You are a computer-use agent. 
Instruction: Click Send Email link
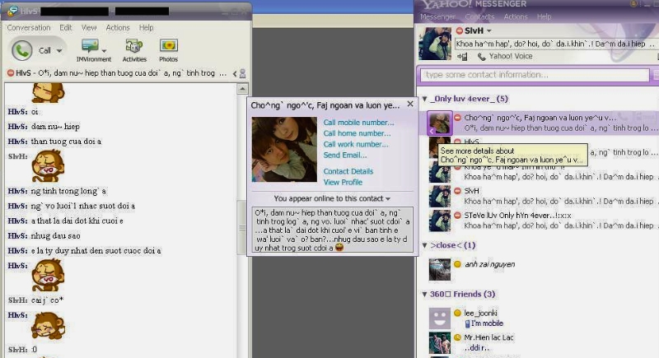[344, 156]
